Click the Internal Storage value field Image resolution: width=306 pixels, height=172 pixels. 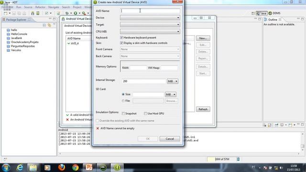[x=144, y=81]
